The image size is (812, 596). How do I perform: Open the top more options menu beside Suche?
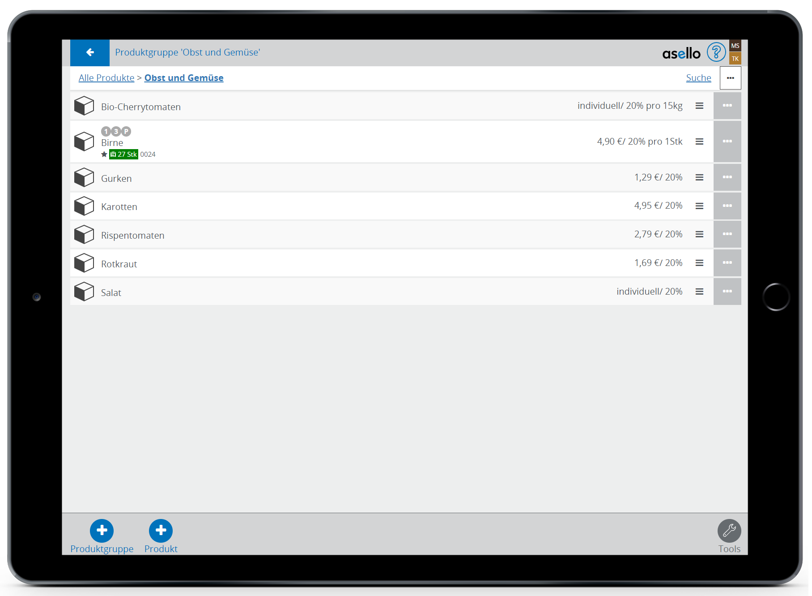tap(730, 78)
